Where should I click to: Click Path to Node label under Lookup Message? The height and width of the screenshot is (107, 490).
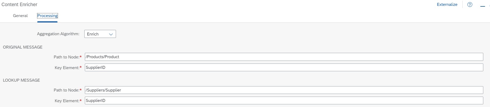pos(66,90)
